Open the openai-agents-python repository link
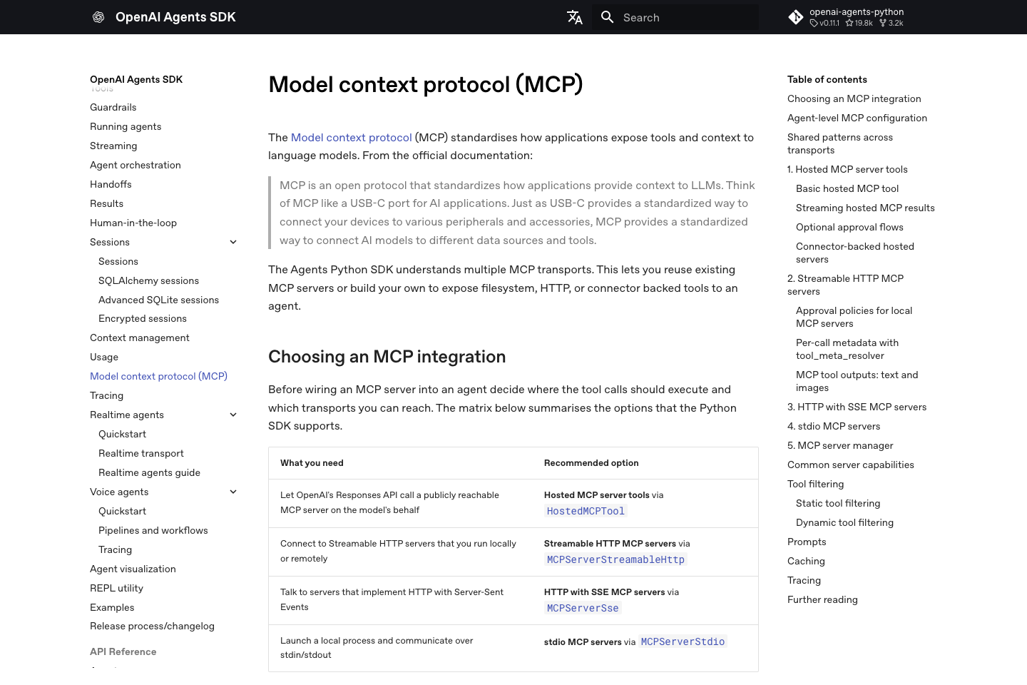 click(857, 11)
